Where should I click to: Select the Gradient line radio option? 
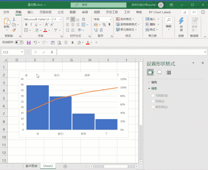[x=153, y=107]
